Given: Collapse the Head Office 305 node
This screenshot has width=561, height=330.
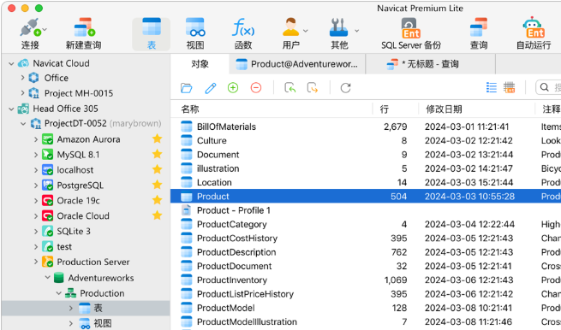Looking at the screenshot, I should click(x=11, y=109).
